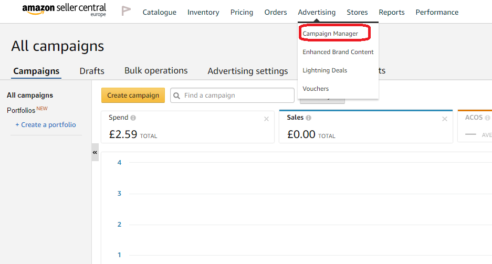Open the Advertising settings tab
The image size is (492, 264).
247,71
